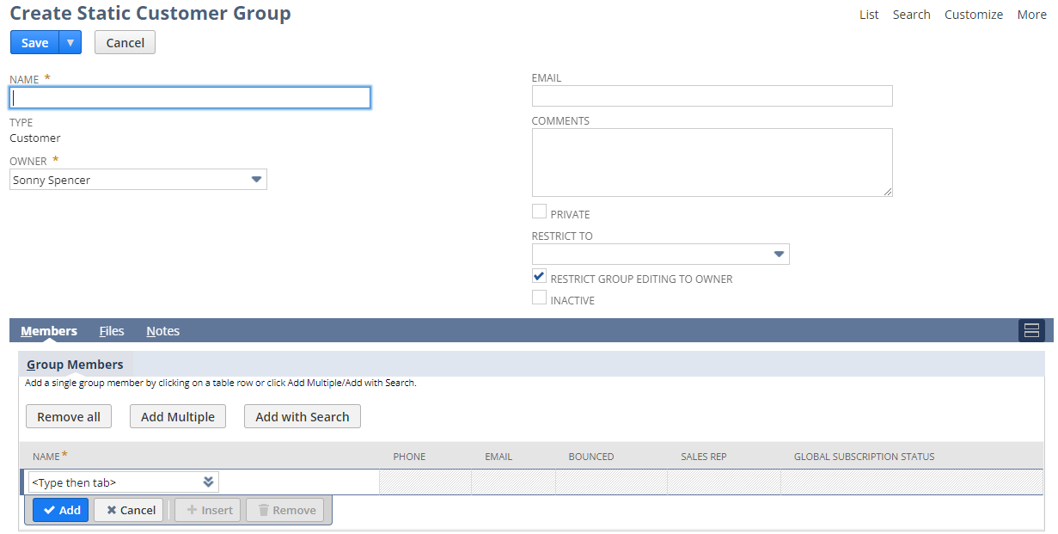Open the member picker double-chevron icon
Image resolution: width=1058 pixels, height=534 pixels.
click(207, 482)
